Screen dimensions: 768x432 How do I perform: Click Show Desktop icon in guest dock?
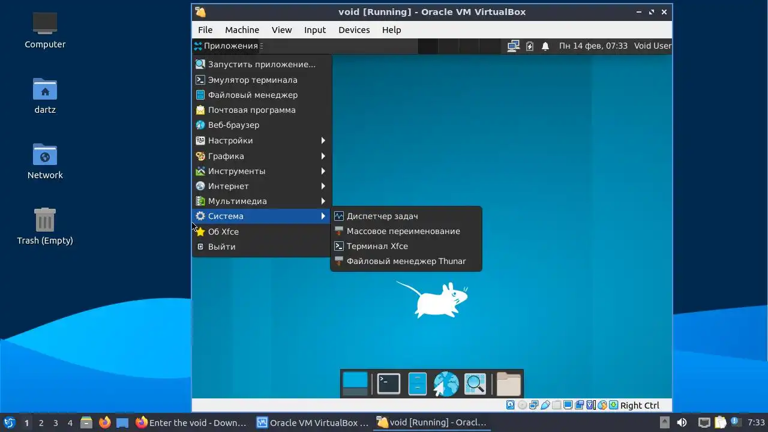355,384
